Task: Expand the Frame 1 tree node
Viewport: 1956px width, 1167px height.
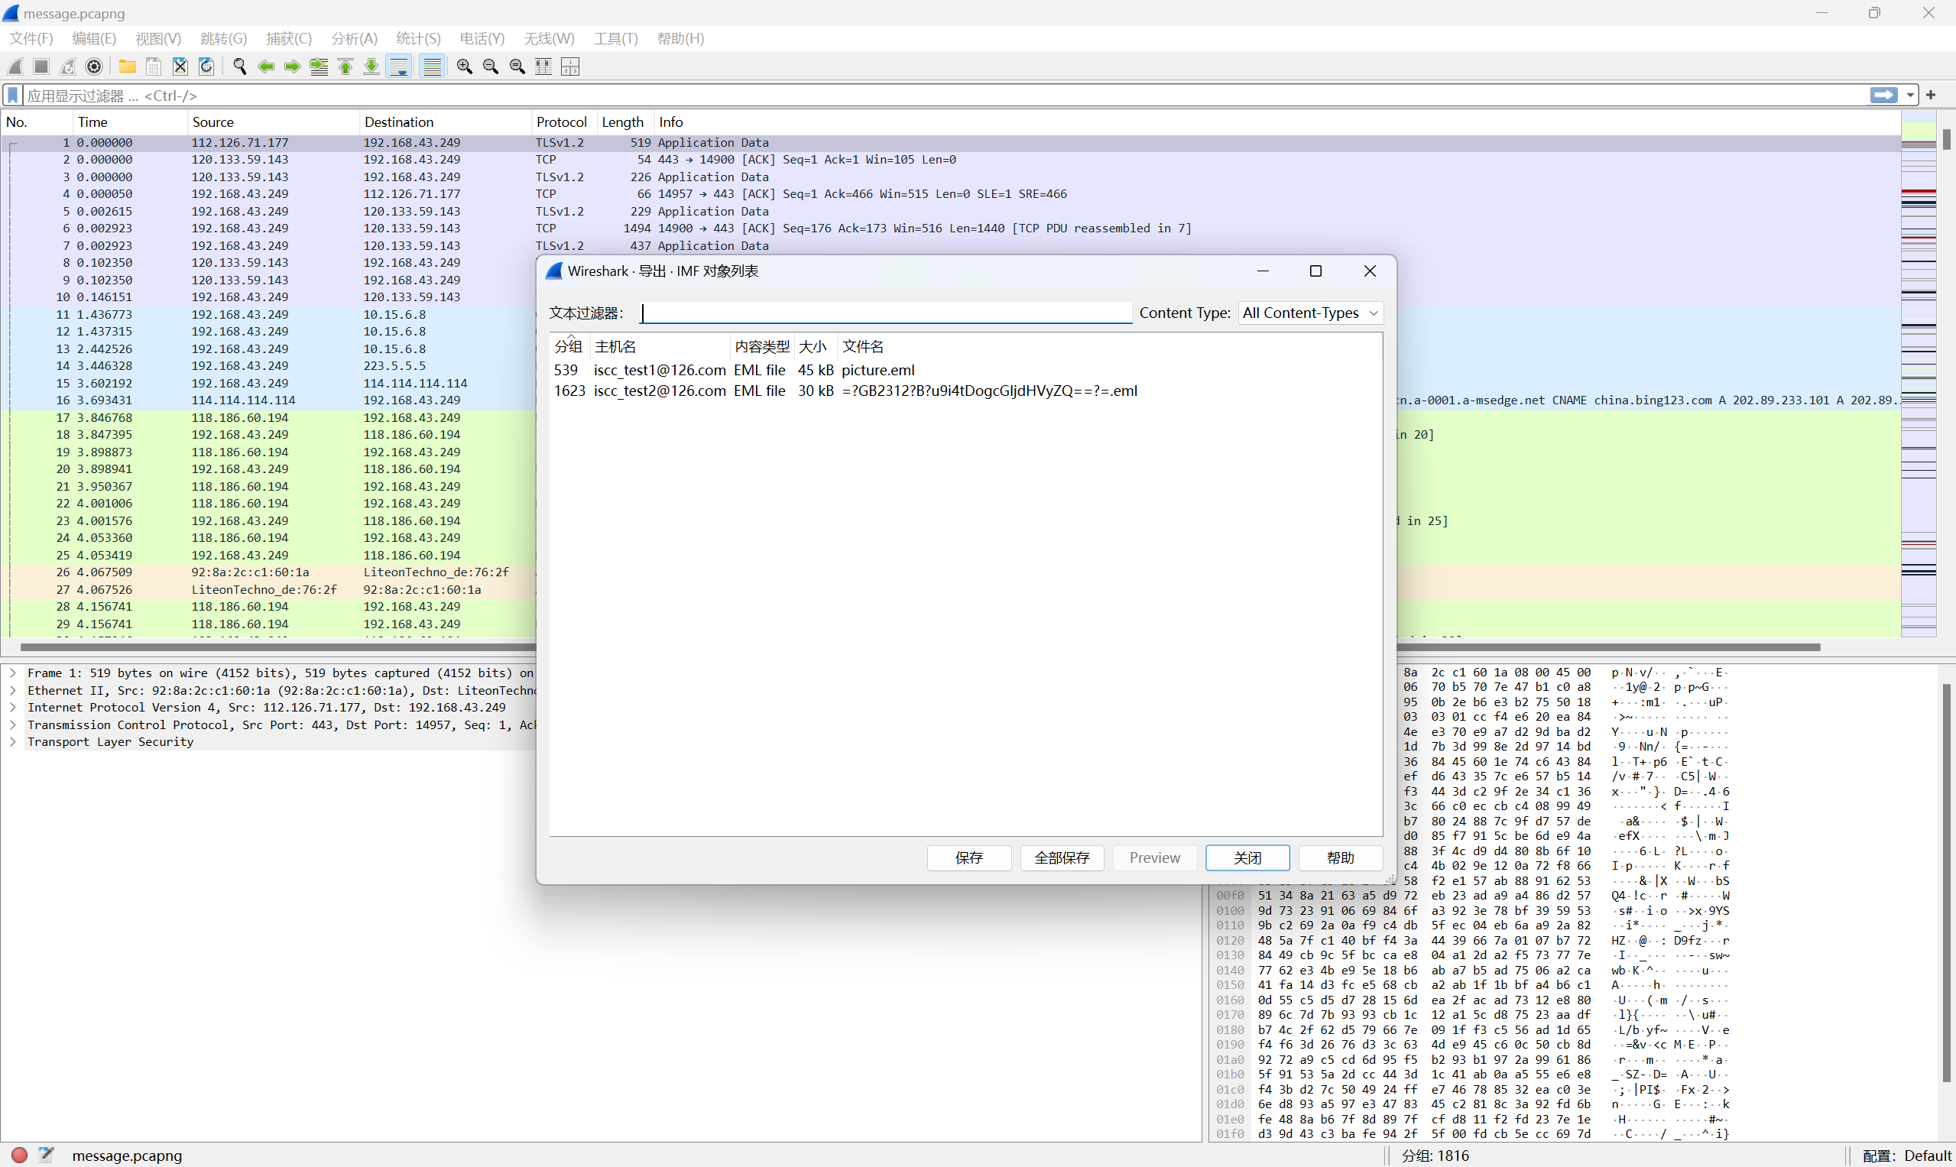Action: pos(13,673)
